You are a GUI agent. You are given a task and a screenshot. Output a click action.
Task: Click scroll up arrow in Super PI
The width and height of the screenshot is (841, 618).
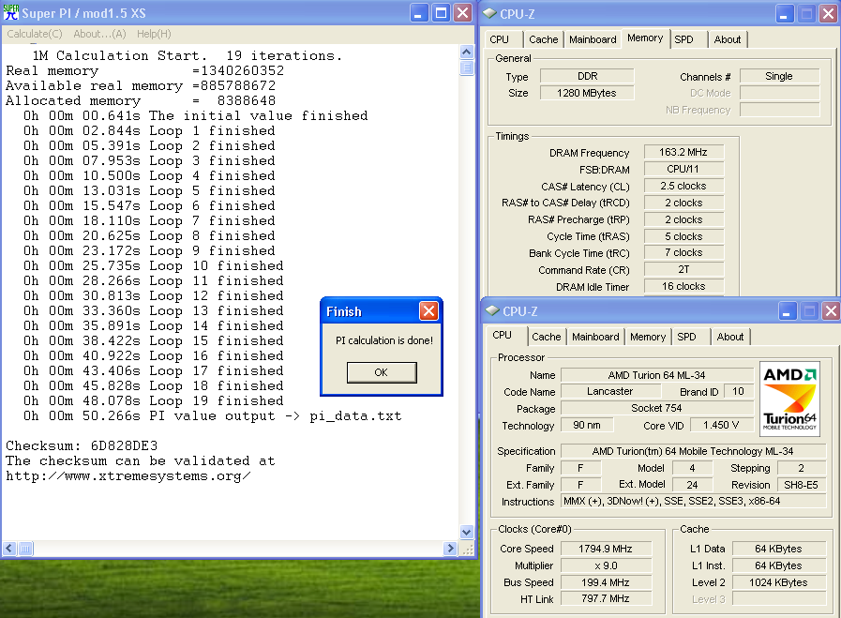[x=467, y=52]
